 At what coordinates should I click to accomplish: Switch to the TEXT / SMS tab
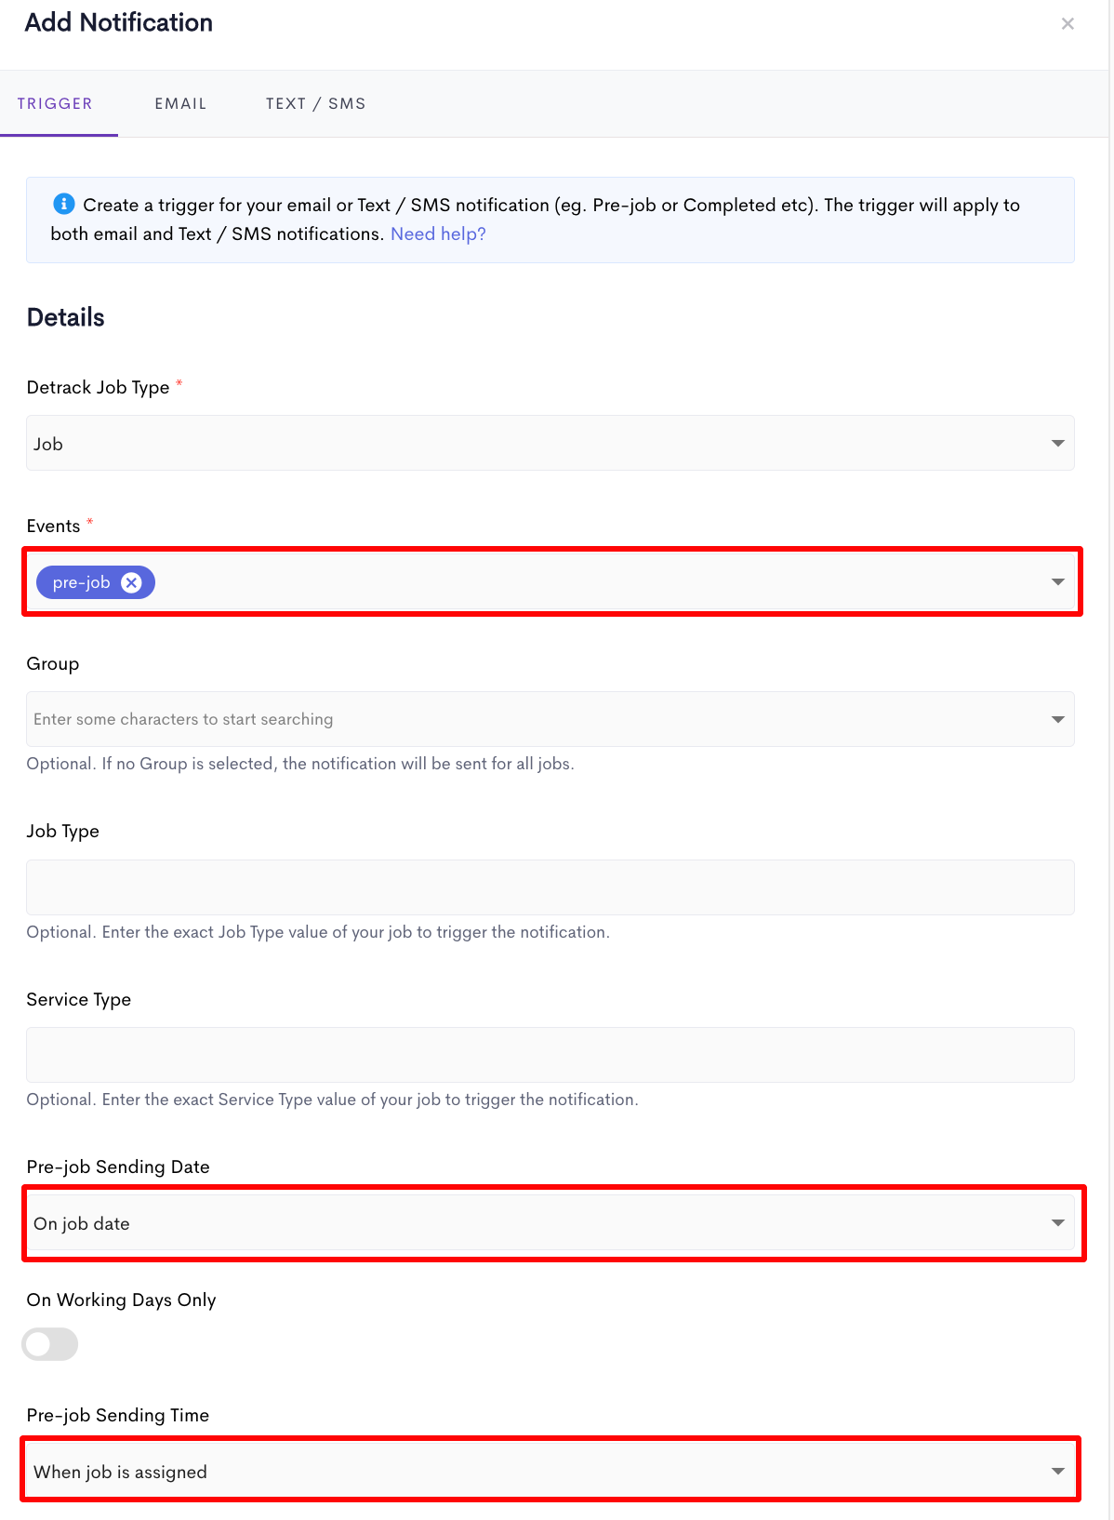(315, 103)
